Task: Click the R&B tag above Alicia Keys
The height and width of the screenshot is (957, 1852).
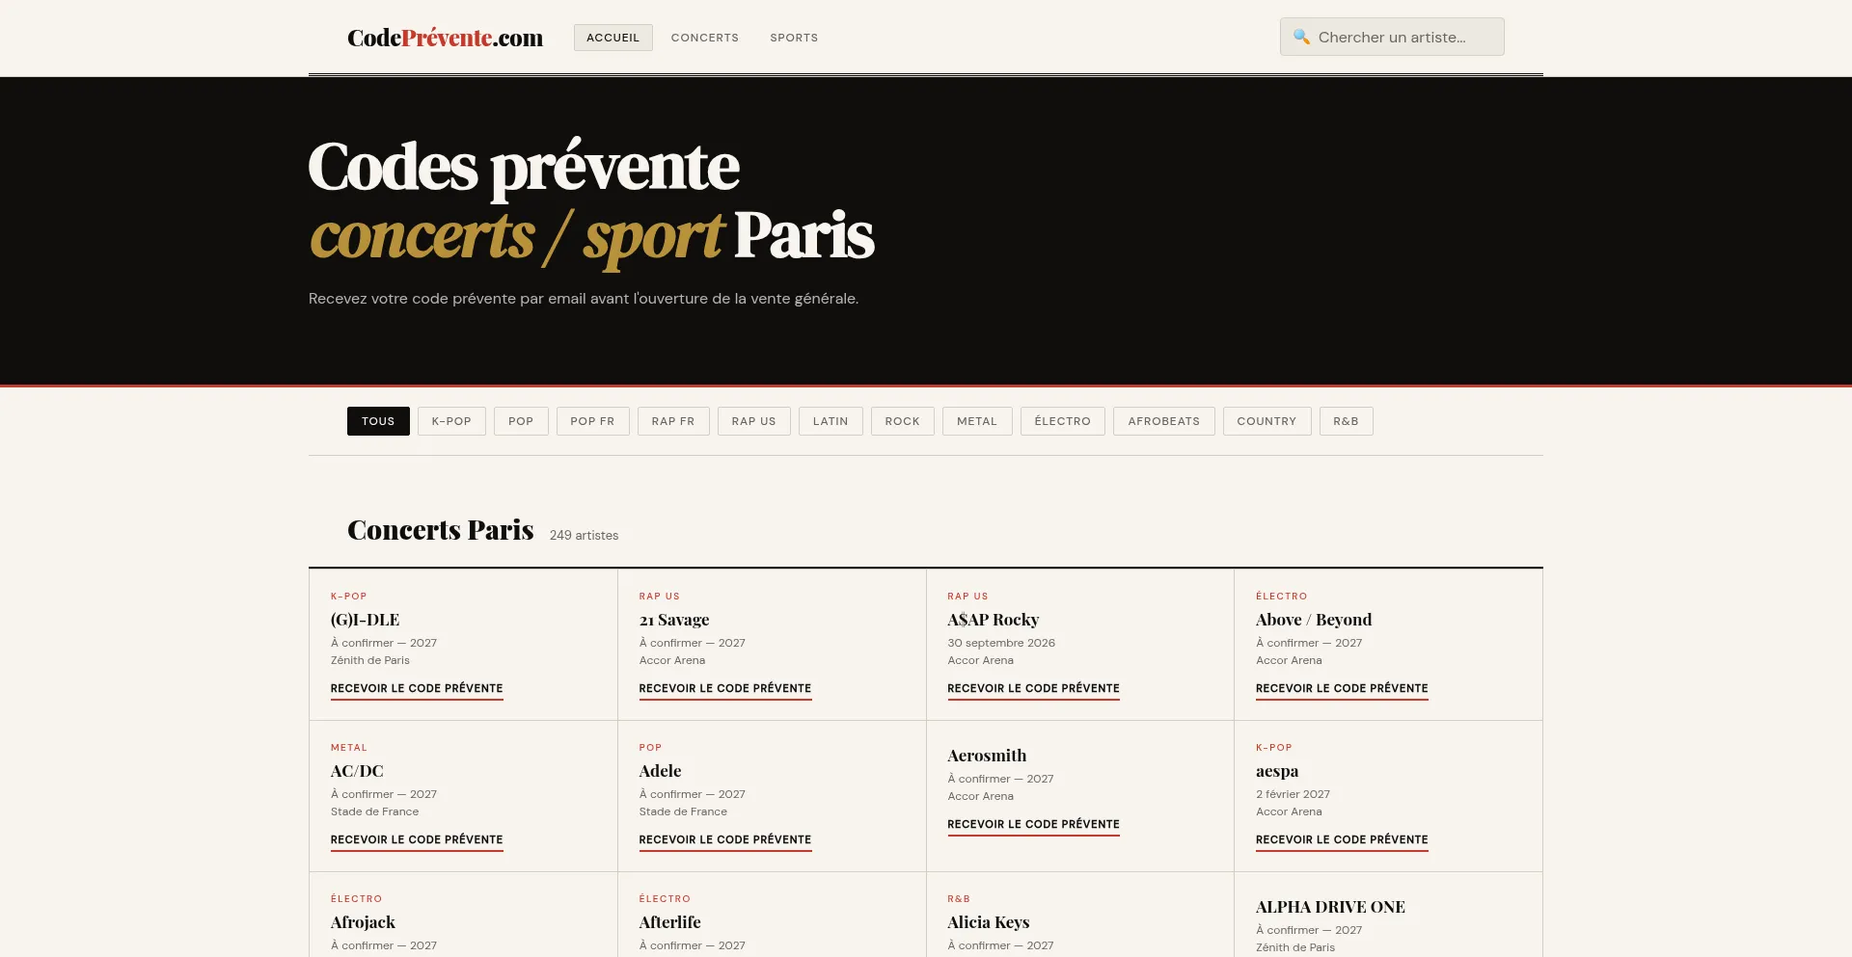Action: (x=959, y=899)
